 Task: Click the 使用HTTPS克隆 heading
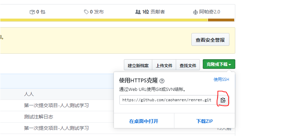[x=138, y=81]
